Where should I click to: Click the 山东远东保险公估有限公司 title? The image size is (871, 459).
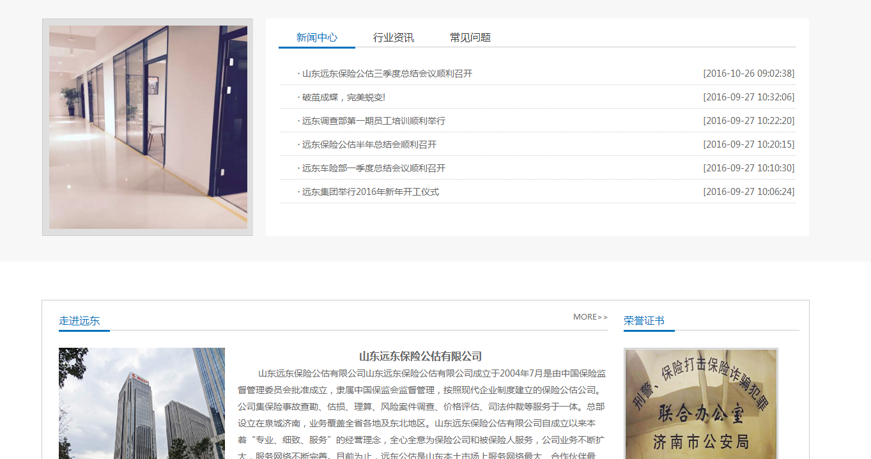coord(420,357)
